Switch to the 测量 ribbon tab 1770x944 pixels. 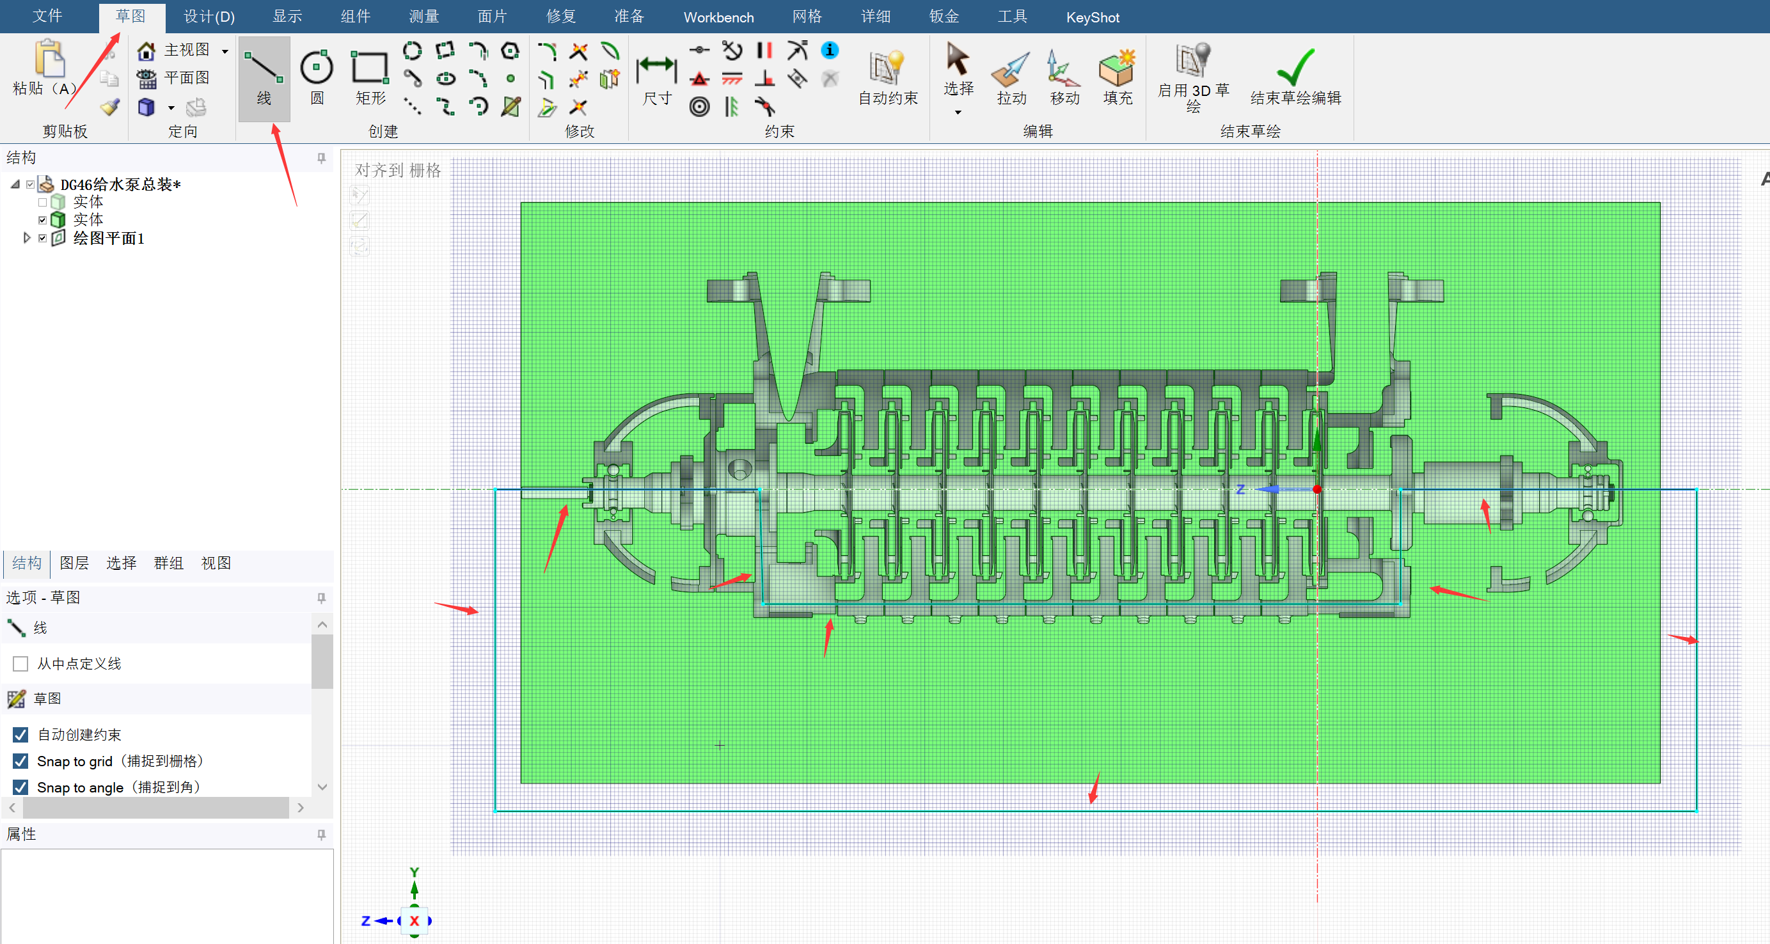click(423, 17)
